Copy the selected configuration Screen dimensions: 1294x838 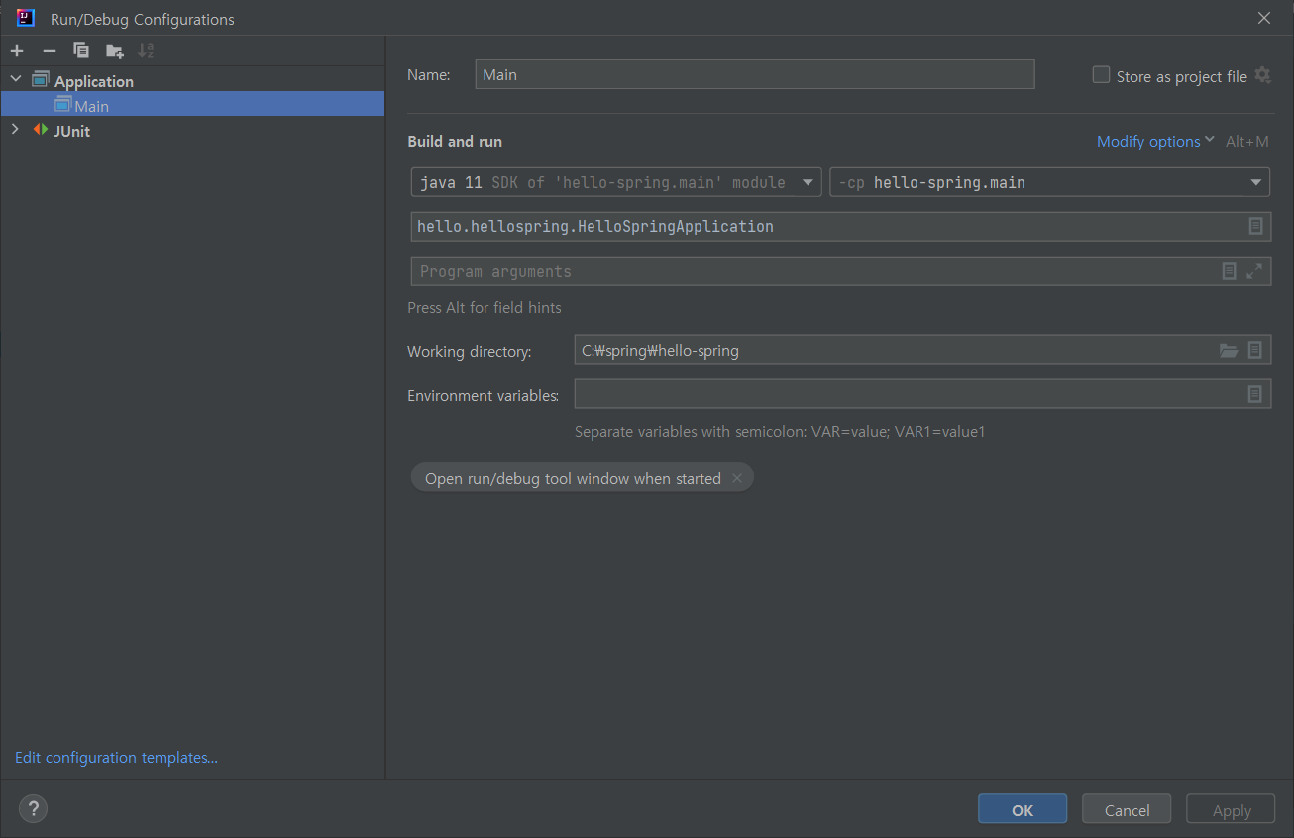coord(81,51)
